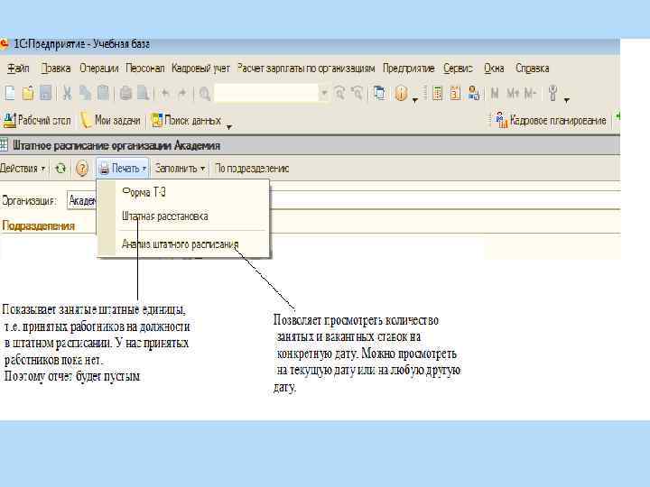This screenshot has height=487, width=650.
Task: Click the Save (floppy disk) icon
Action: (45, 93)
